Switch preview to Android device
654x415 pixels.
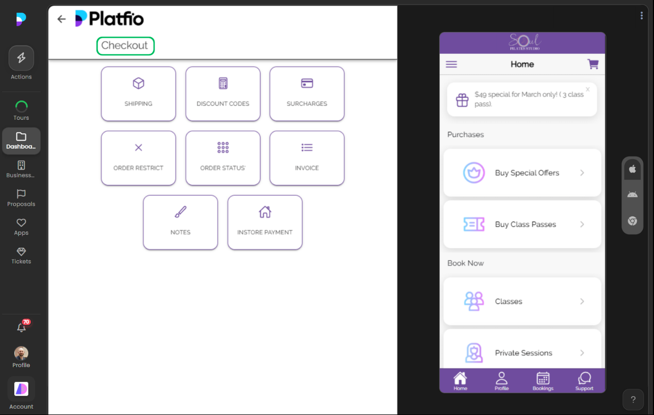pyautogui.click(x=632, y=195)
